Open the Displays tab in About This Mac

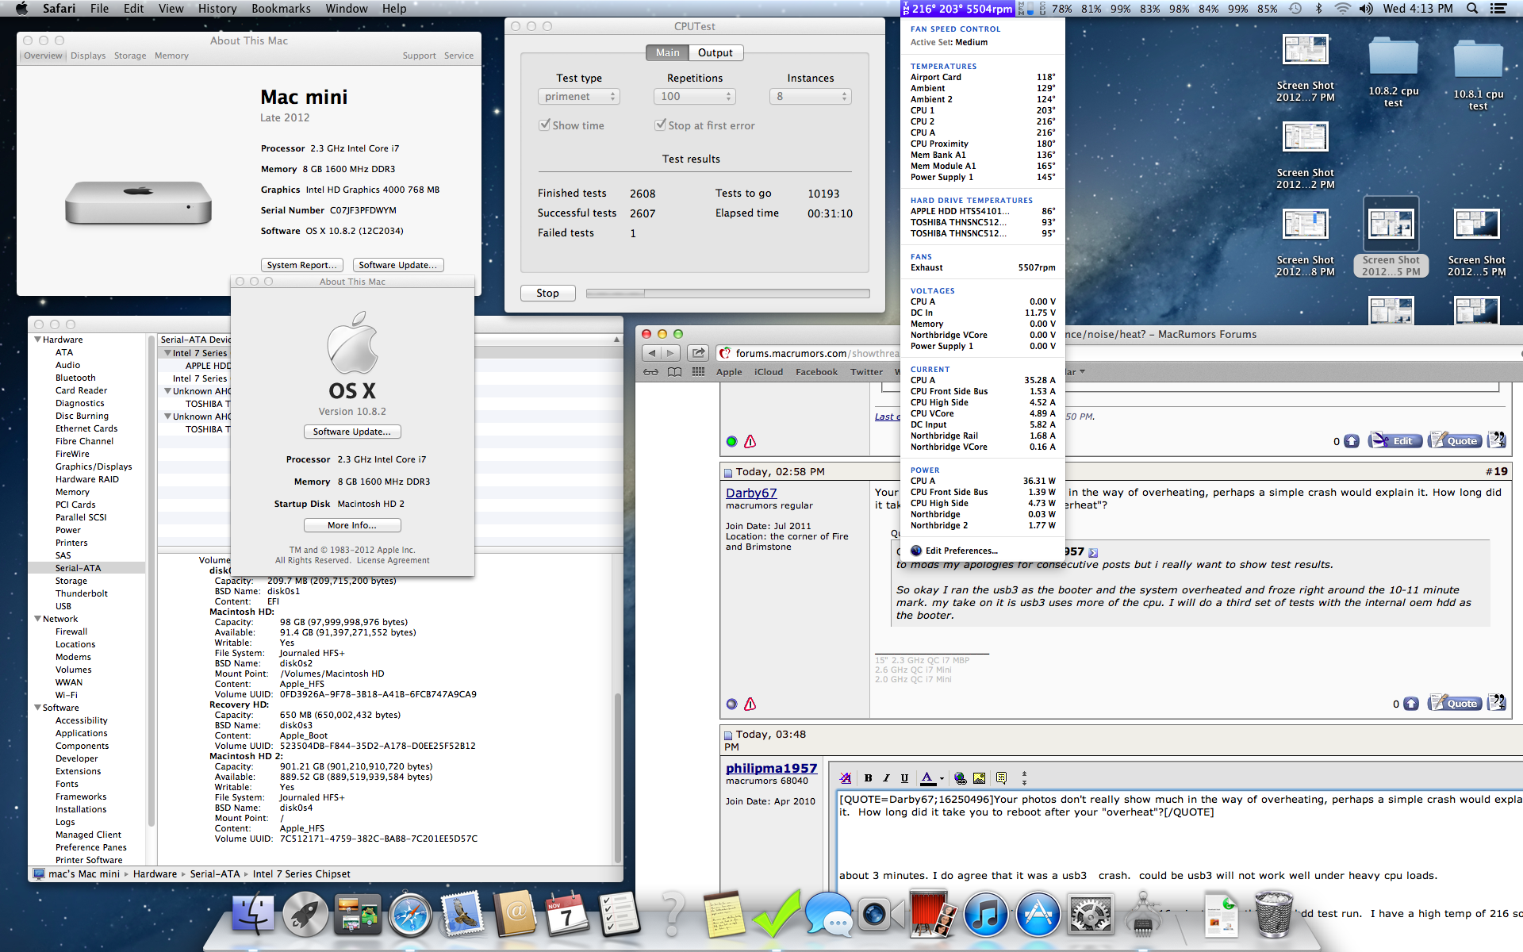point(88,56)
